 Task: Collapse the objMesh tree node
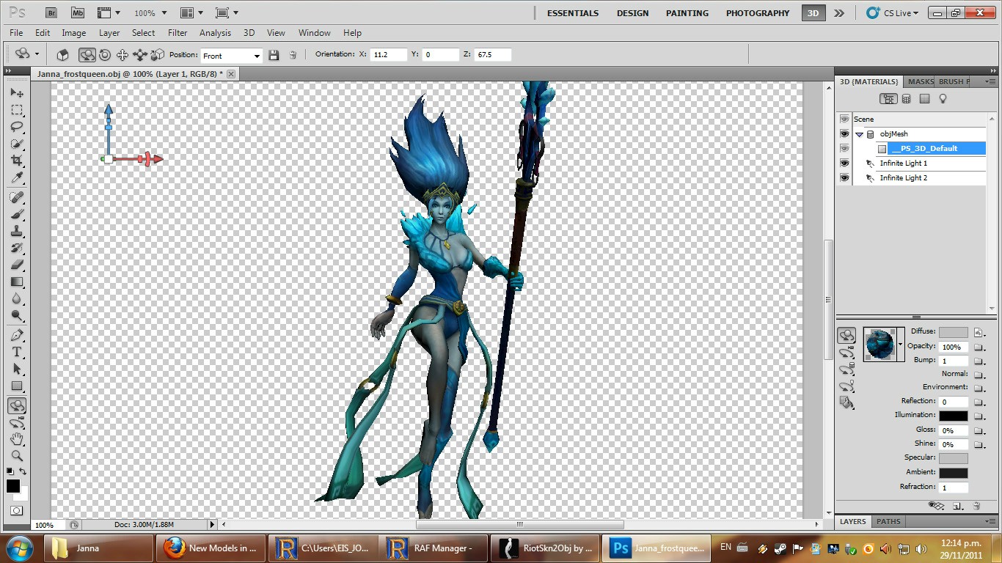click(860, 134)
